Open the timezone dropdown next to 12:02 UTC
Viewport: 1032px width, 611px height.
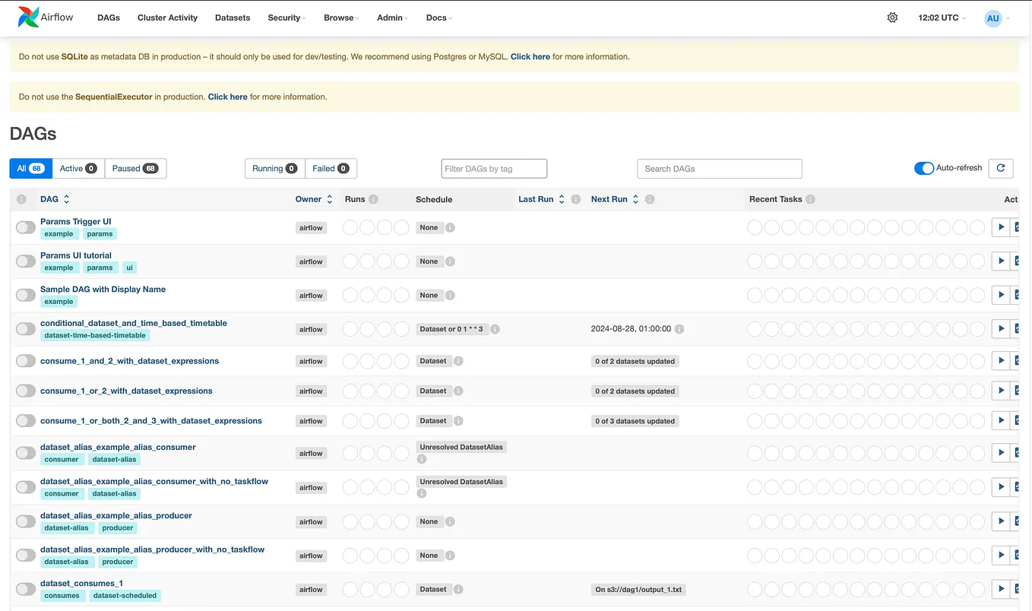point(941,17)
